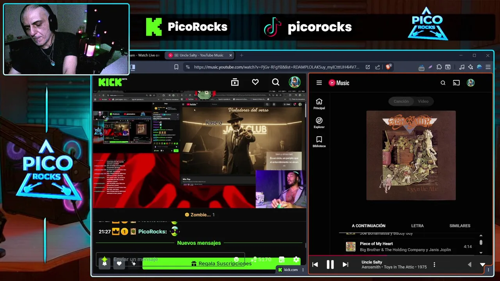The image size is (500, 281).
Task: Click the Regala Suscripciones button
Action: point(221,263)
